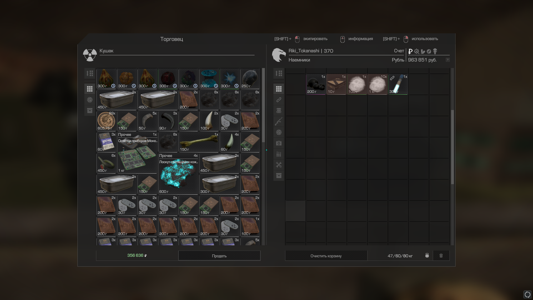533x300 pixels.
Task: Click the Очистить корзину button
Action: point(326,256)
